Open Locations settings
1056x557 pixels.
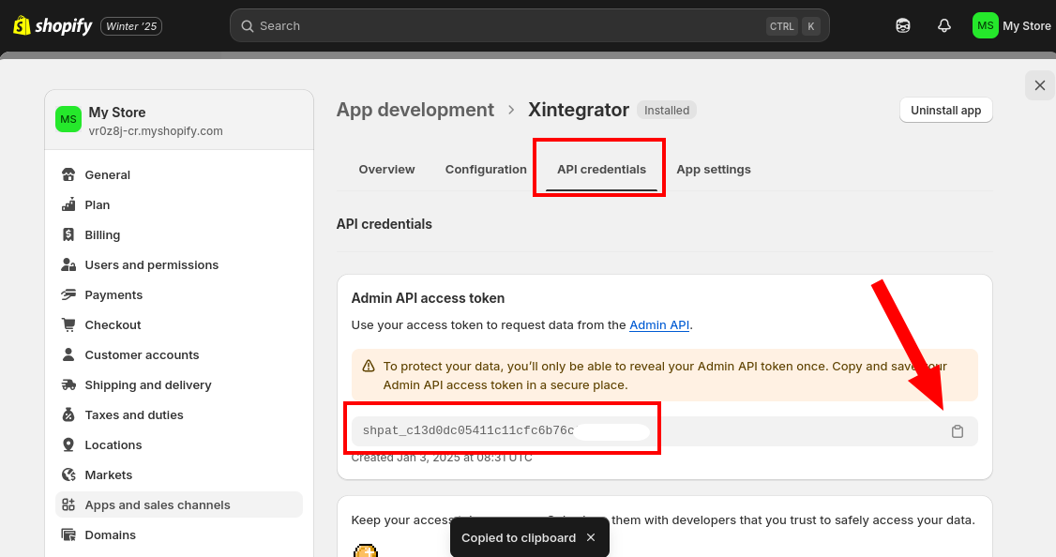[113, 444]
